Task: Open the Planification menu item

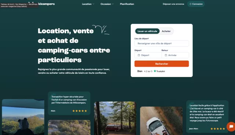Action: [x=127, y=4]
